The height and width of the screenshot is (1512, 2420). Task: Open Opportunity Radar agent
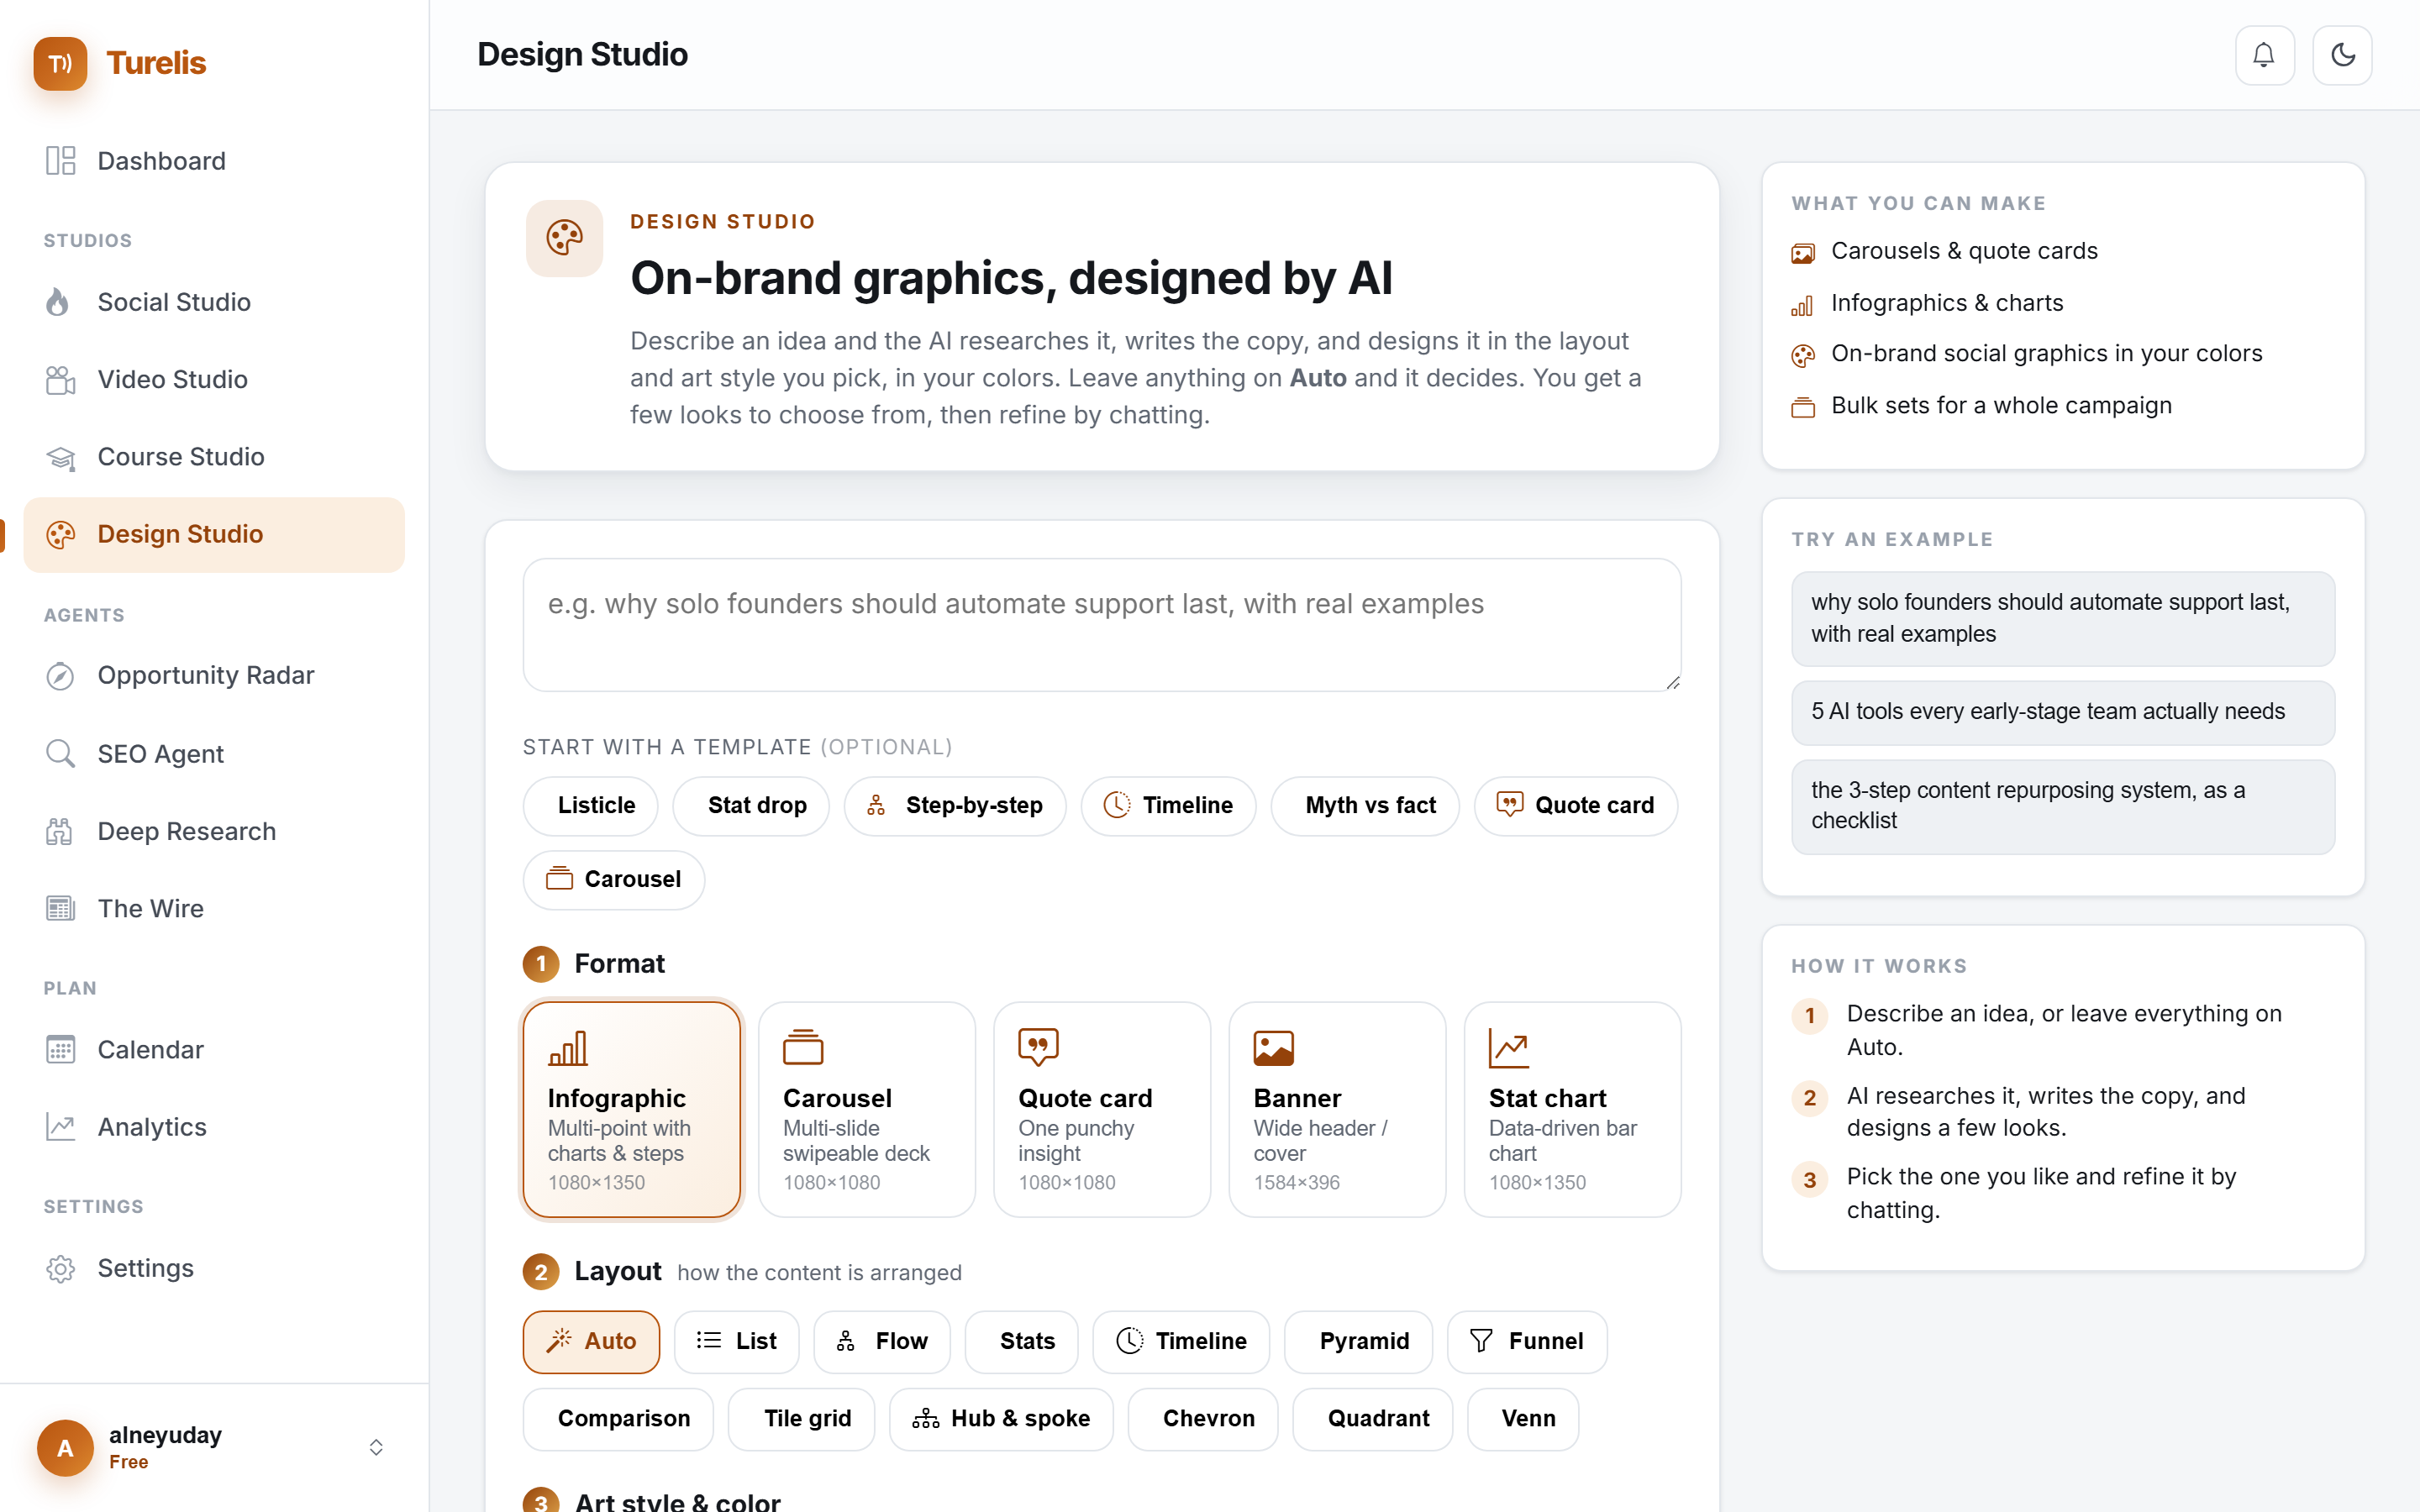214,675
